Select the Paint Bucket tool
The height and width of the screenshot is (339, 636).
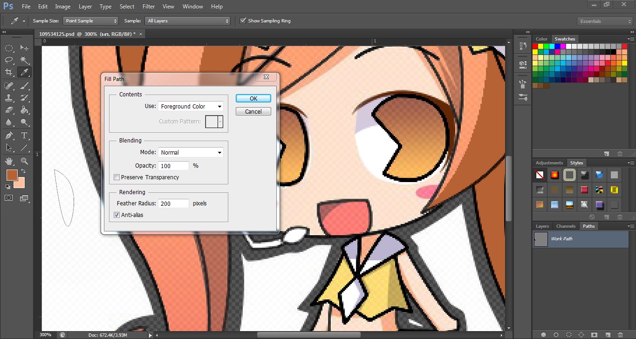[x=24, y=110]
